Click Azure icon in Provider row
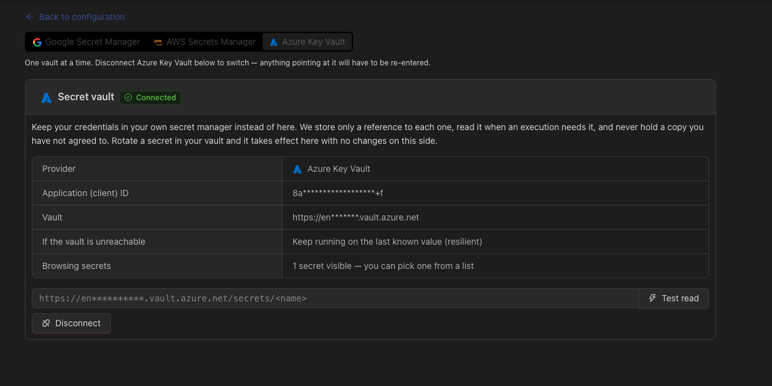The width and height of the screenshot is (772, 386). click(298, 169)
